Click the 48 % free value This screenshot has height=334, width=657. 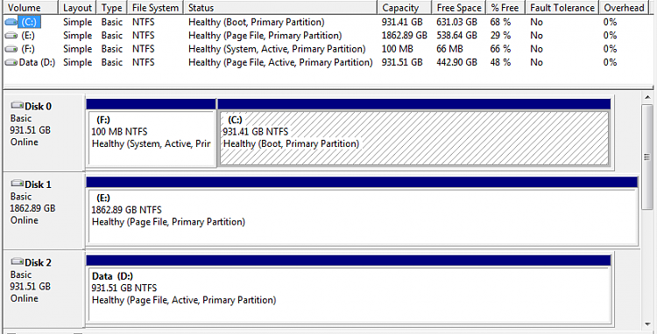[x=500, y=62]
